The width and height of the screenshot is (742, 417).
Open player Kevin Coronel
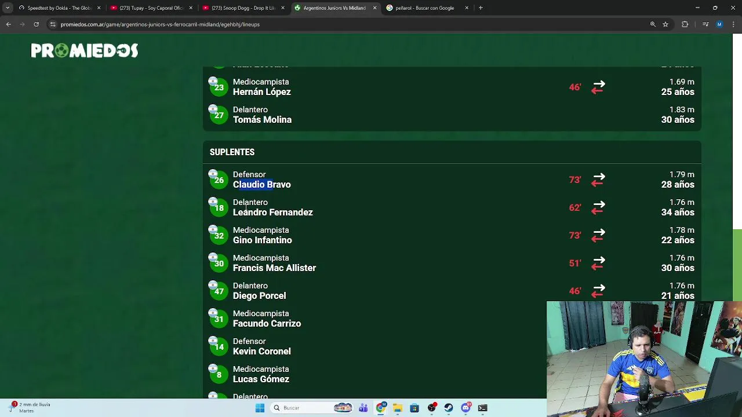click(x=261, y=351)
